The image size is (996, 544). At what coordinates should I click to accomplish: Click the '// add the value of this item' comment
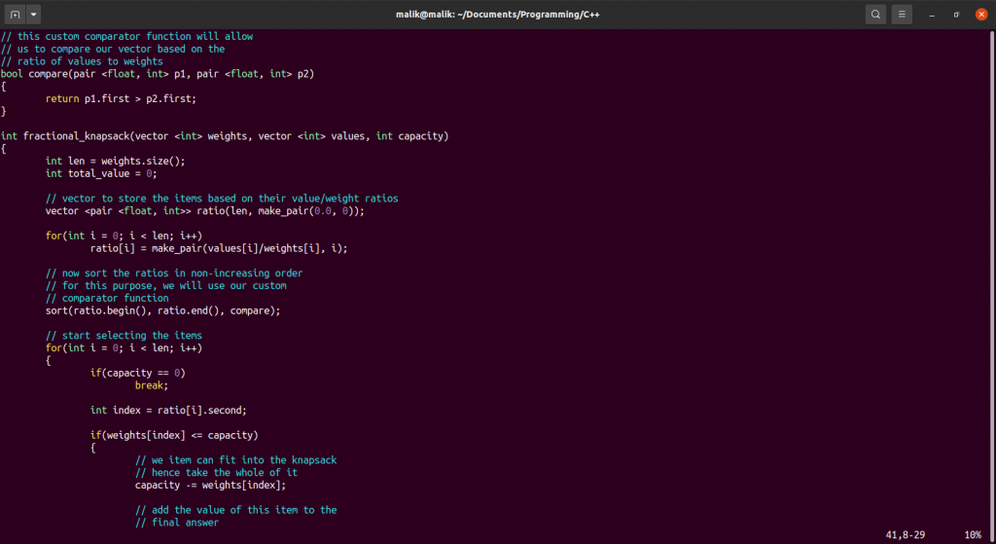coord(235,510)
